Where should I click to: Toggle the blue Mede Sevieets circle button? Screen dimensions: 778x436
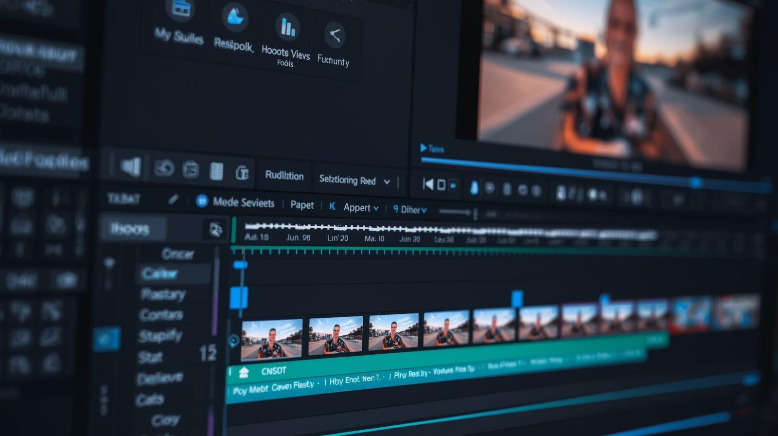click(202, 201)
